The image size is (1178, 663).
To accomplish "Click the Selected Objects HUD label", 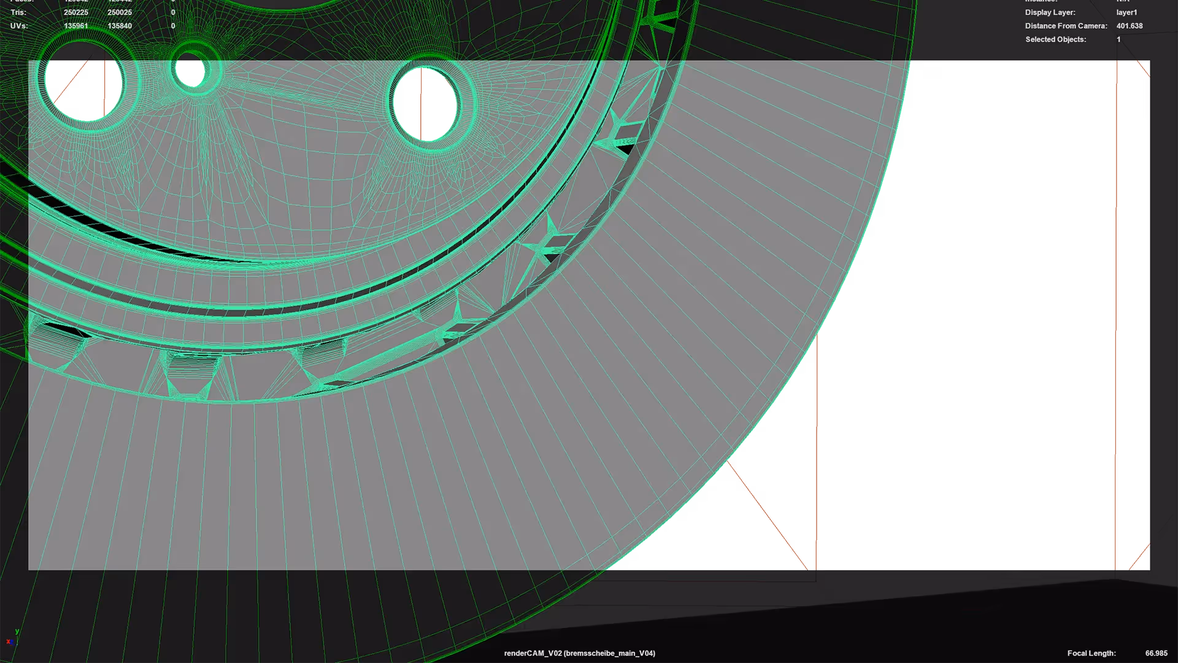I will (x=1055, y=39).
